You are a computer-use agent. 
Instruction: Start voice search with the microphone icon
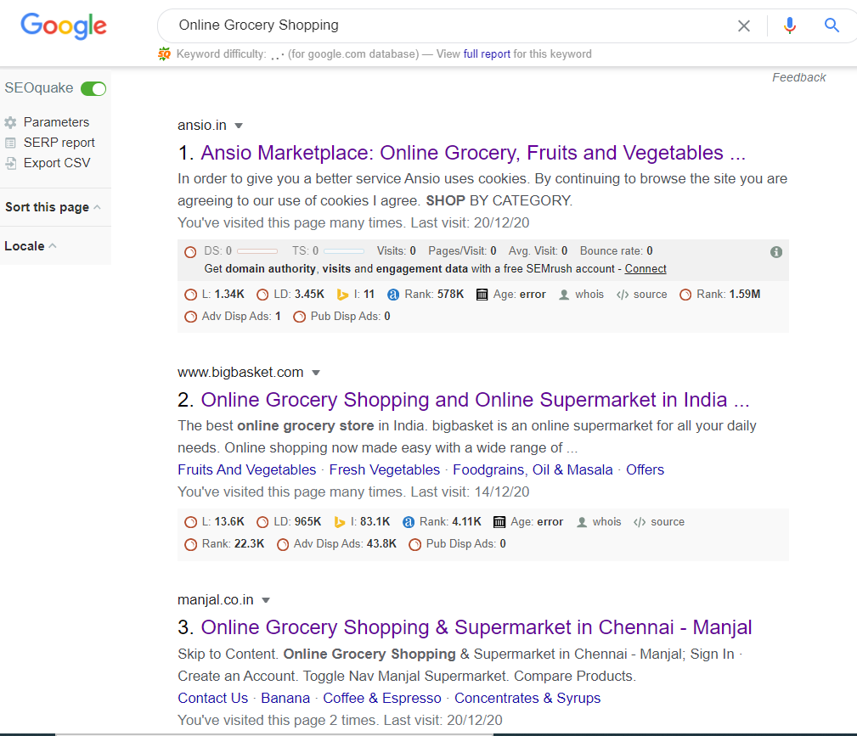tap(789, 25)
